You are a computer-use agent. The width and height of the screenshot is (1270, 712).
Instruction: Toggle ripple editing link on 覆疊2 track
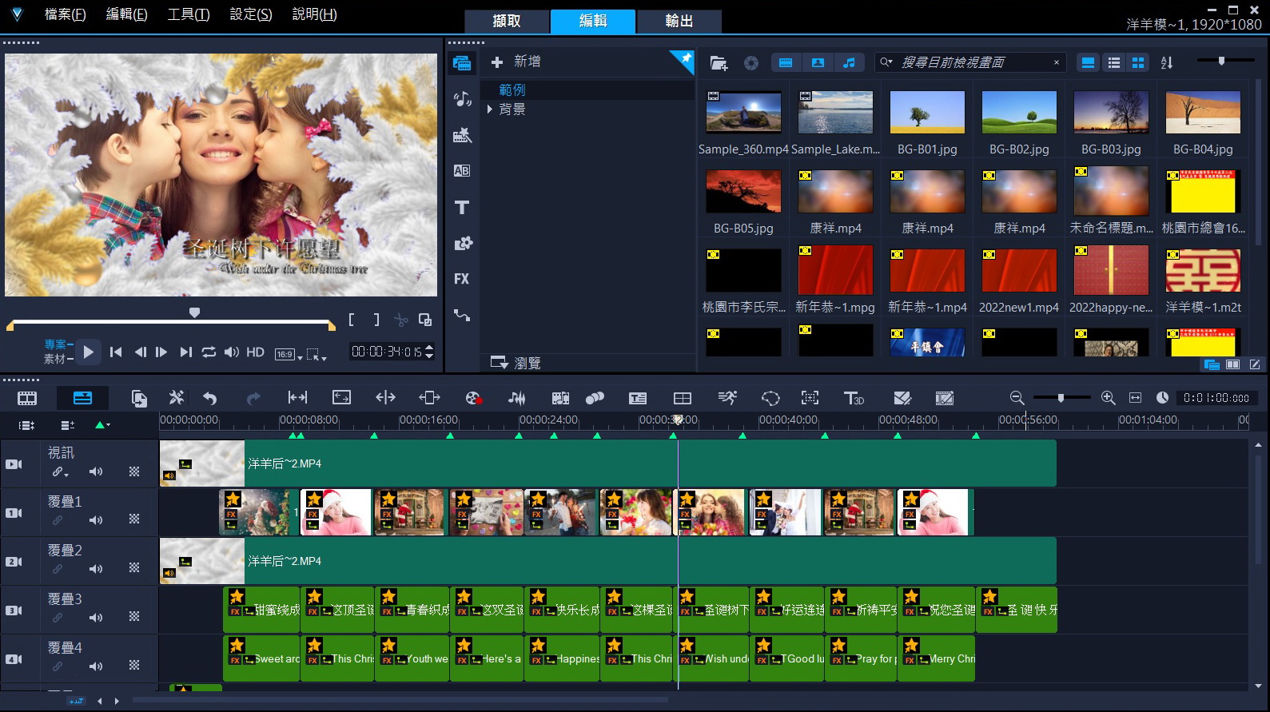(58, 569)
